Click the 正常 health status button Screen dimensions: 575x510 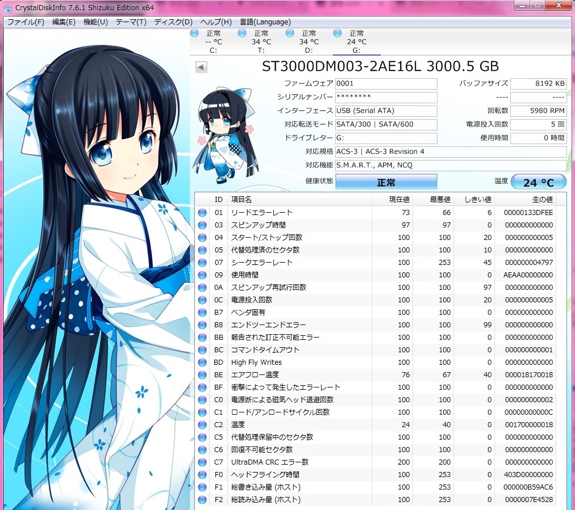pyautogui.click(x=386, y=182)
